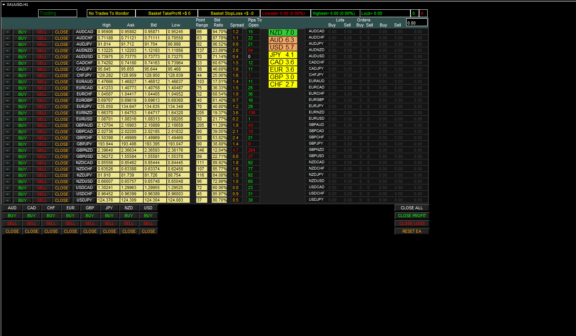Click the GBPNZD spread value 4.7
Image resolution: width=576 pixels, height=336 pixels.
click(x=236, y=150)
